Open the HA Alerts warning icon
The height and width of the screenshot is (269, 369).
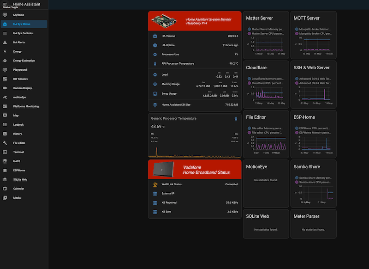[5, 42]
